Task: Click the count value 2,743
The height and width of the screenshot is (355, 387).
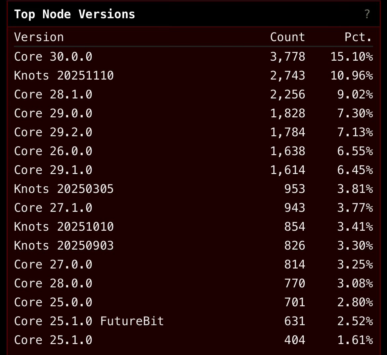Action: 287,76
